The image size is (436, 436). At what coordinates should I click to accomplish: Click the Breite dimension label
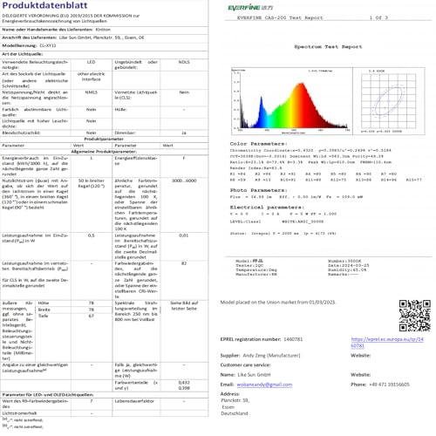(44, 310)
